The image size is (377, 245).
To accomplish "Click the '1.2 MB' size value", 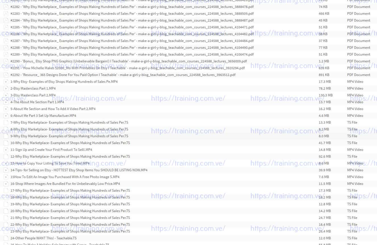I will pos(324,61).
